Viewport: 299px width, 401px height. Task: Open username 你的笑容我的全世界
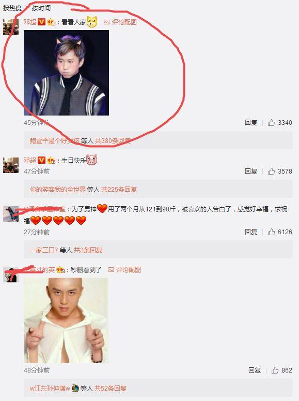[x=58, y=190]
